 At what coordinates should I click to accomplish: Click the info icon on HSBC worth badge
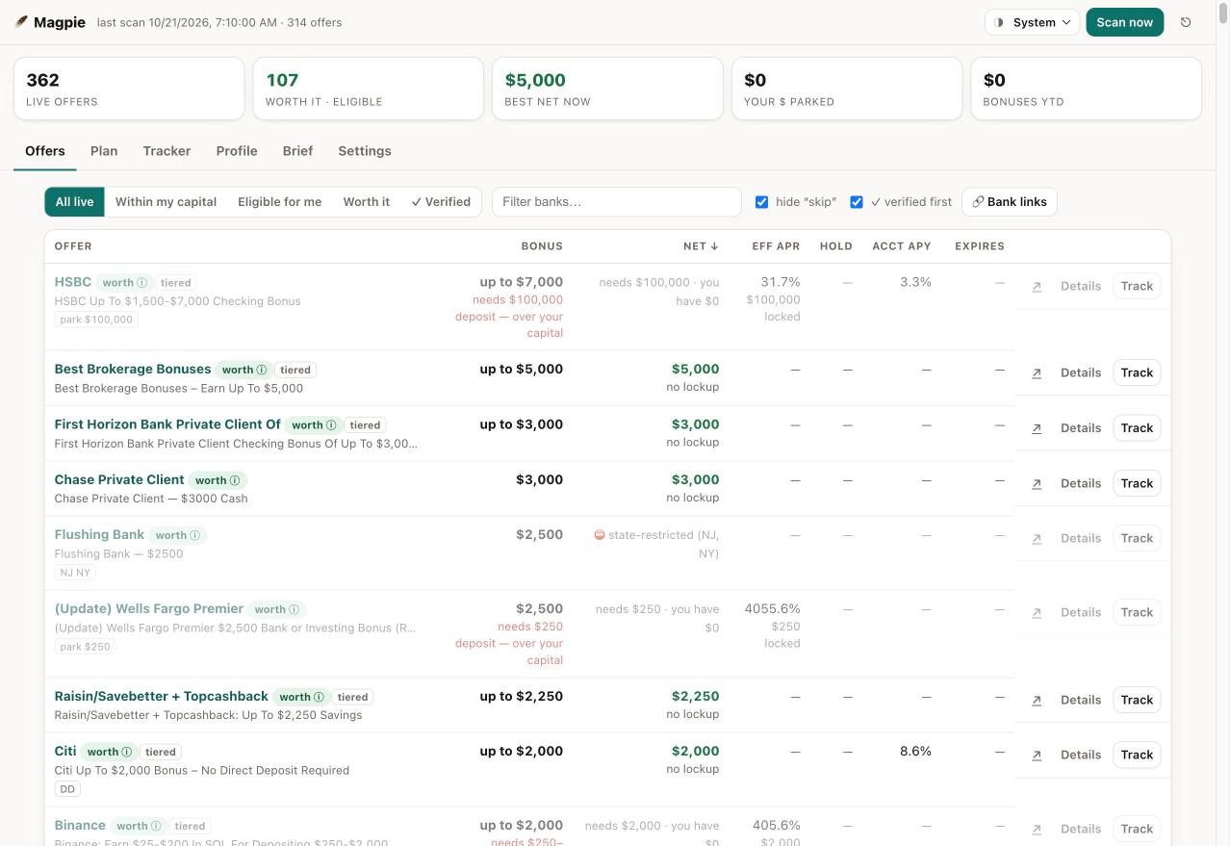(x=142, y=283)
